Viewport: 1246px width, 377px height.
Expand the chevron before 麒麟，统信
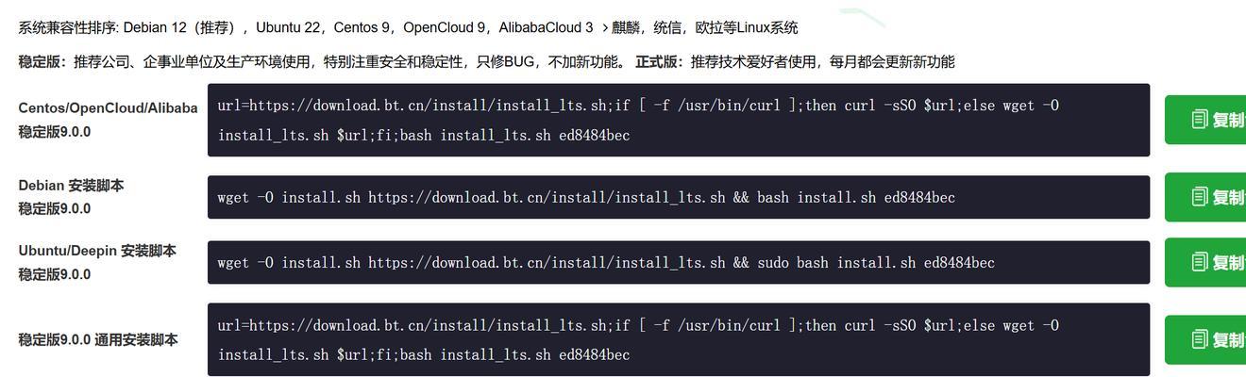[605, 28]
